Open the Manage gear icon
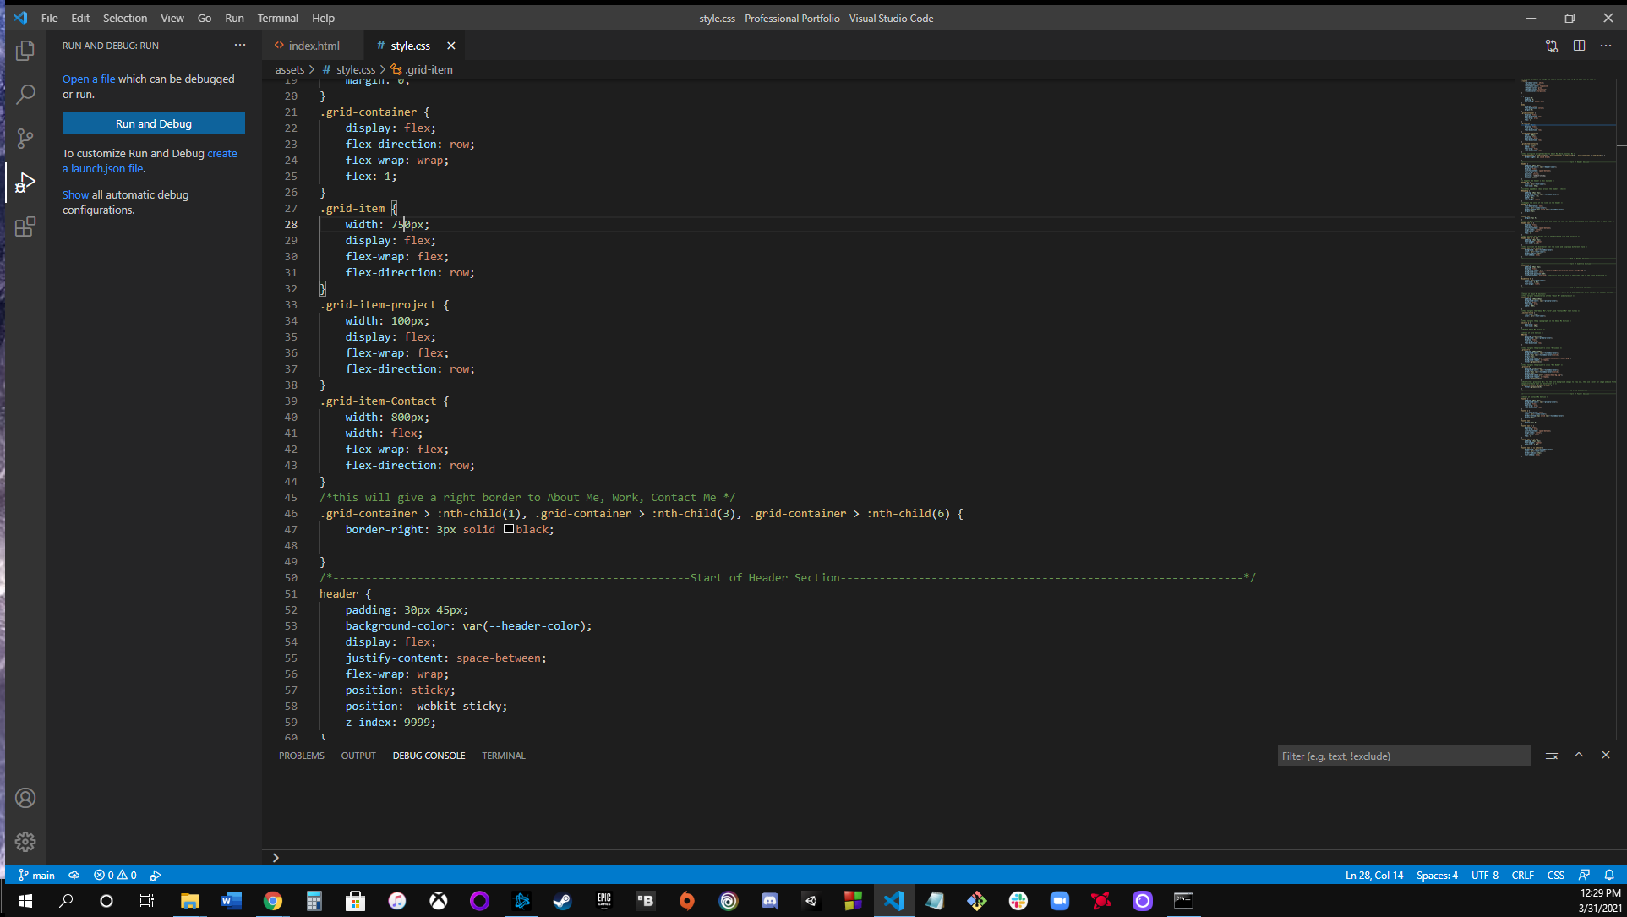This screenshot has width=1627, height=917. (x=25, y=842)
